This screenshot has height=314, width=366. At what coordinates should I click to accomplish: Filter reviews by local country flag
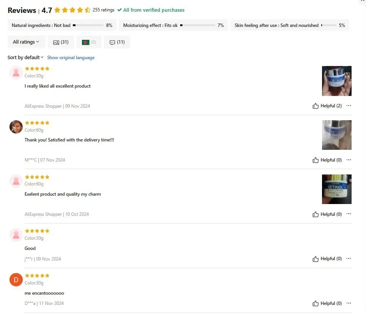89,42
